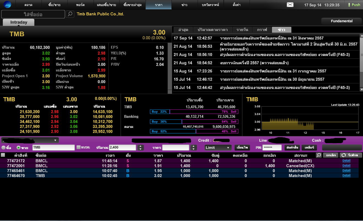Open Detail link for order 77473172
363x221 pixels.
tap(346, 161)
